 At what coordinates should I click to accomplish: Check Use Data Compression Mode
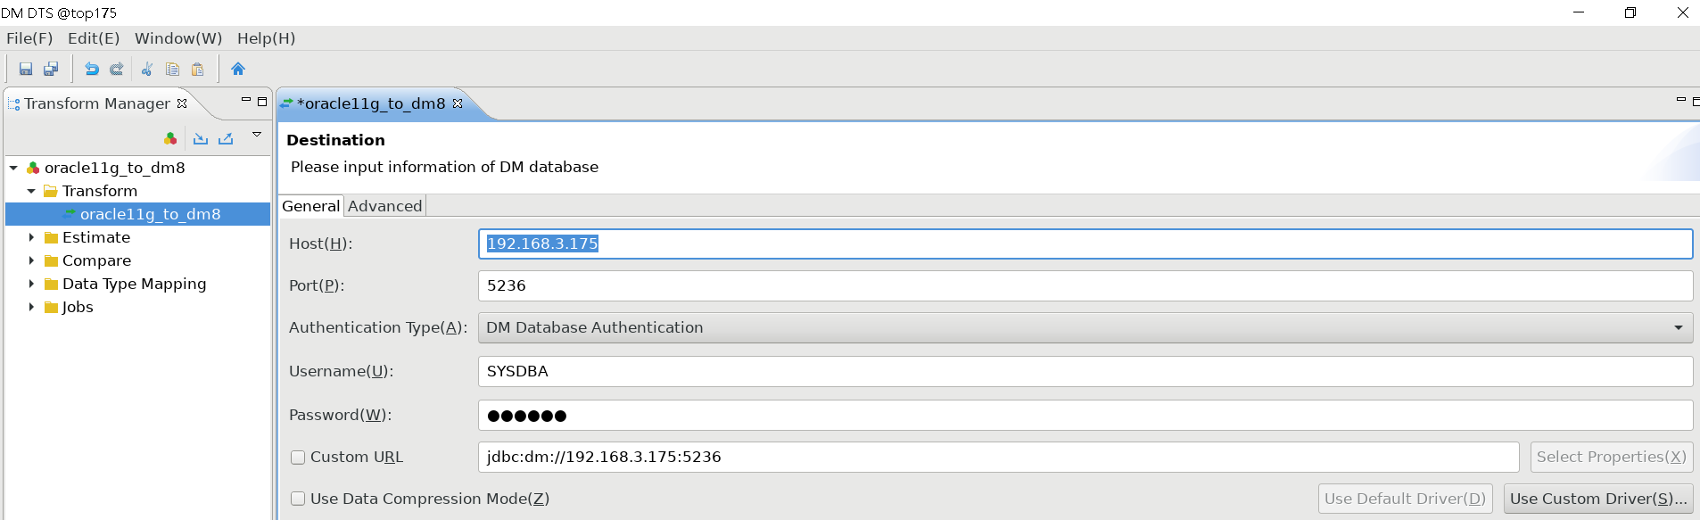pyautogui.click(x=298, y=499)
